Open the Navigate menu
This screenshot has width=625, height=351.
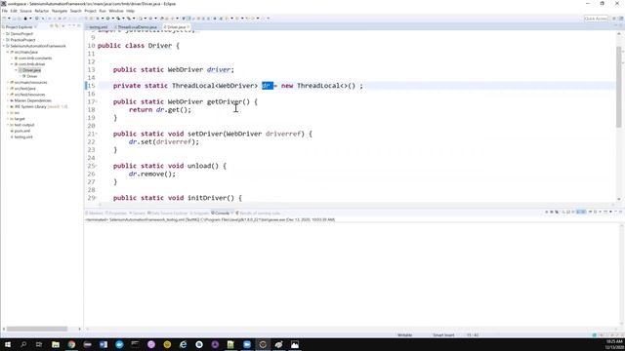pos(60,11)
